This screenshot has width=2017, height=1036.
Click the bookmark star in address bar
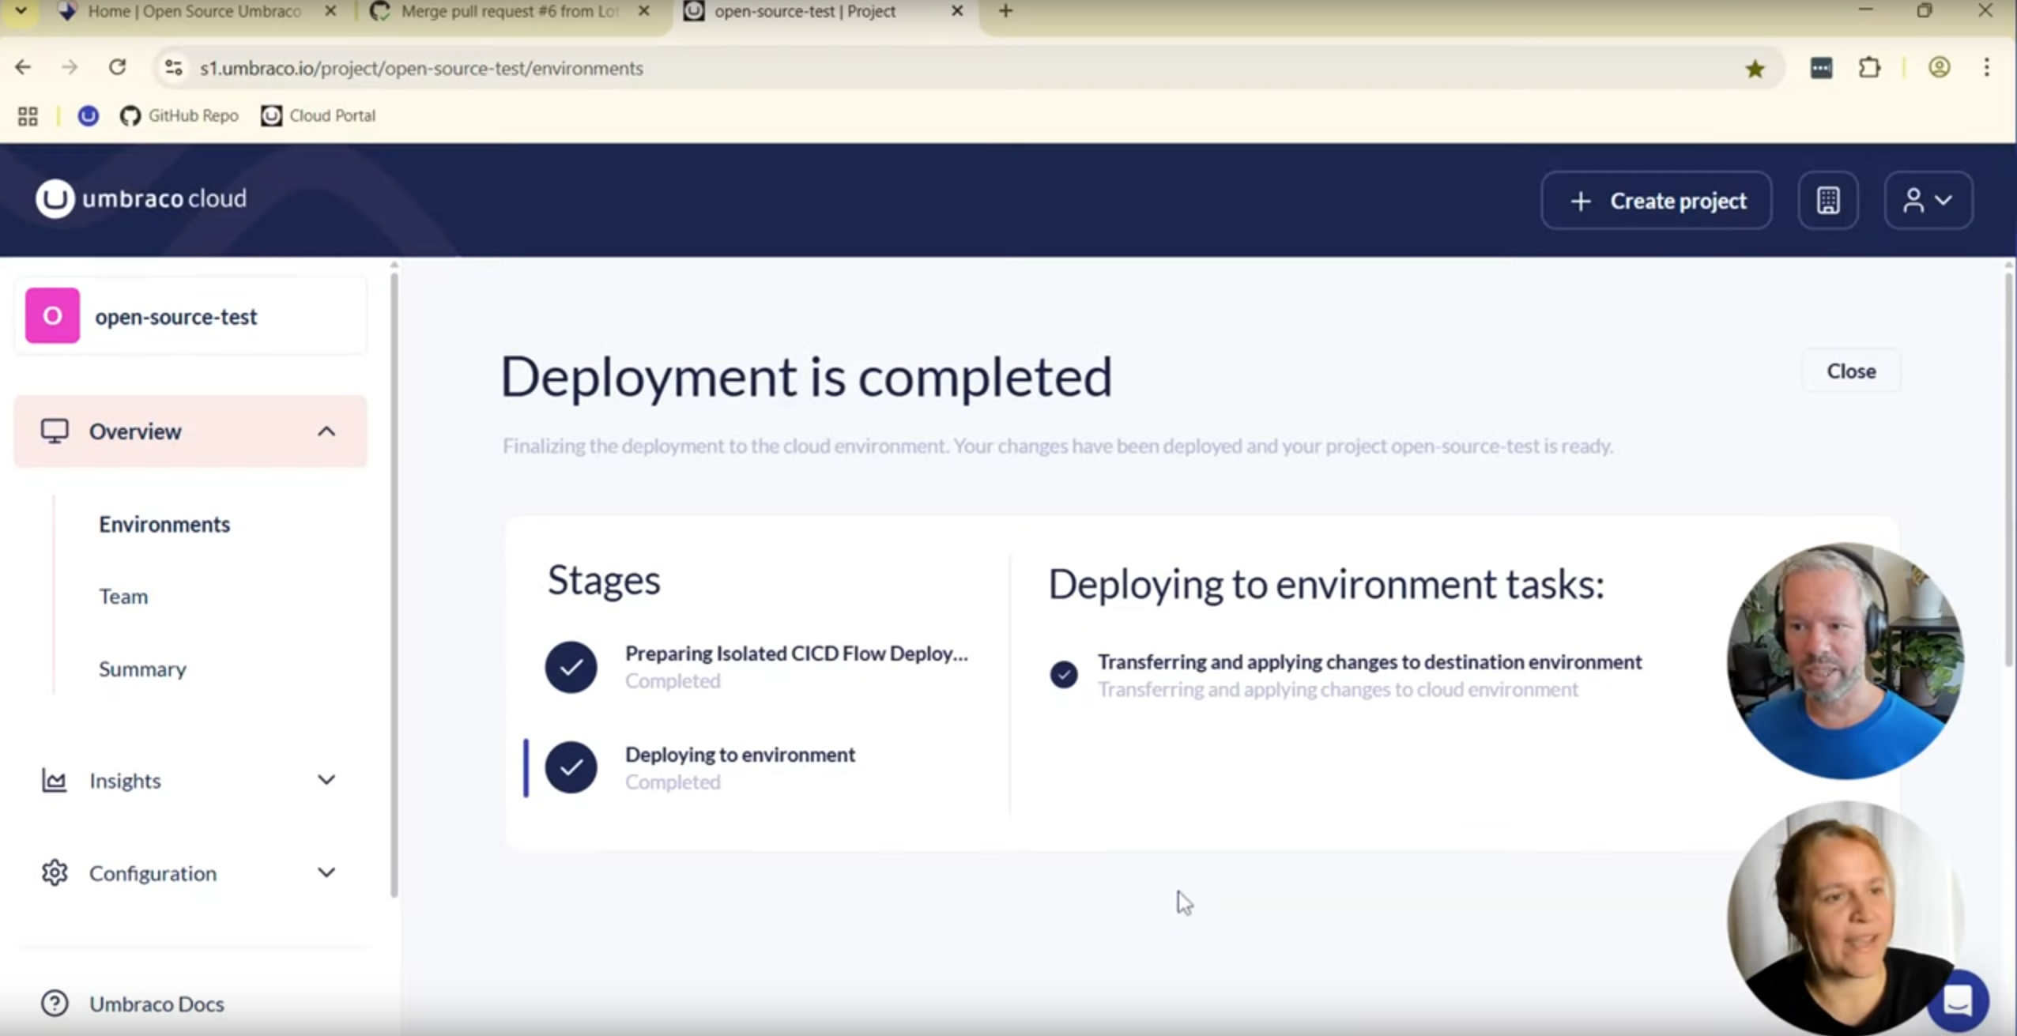1755,69
